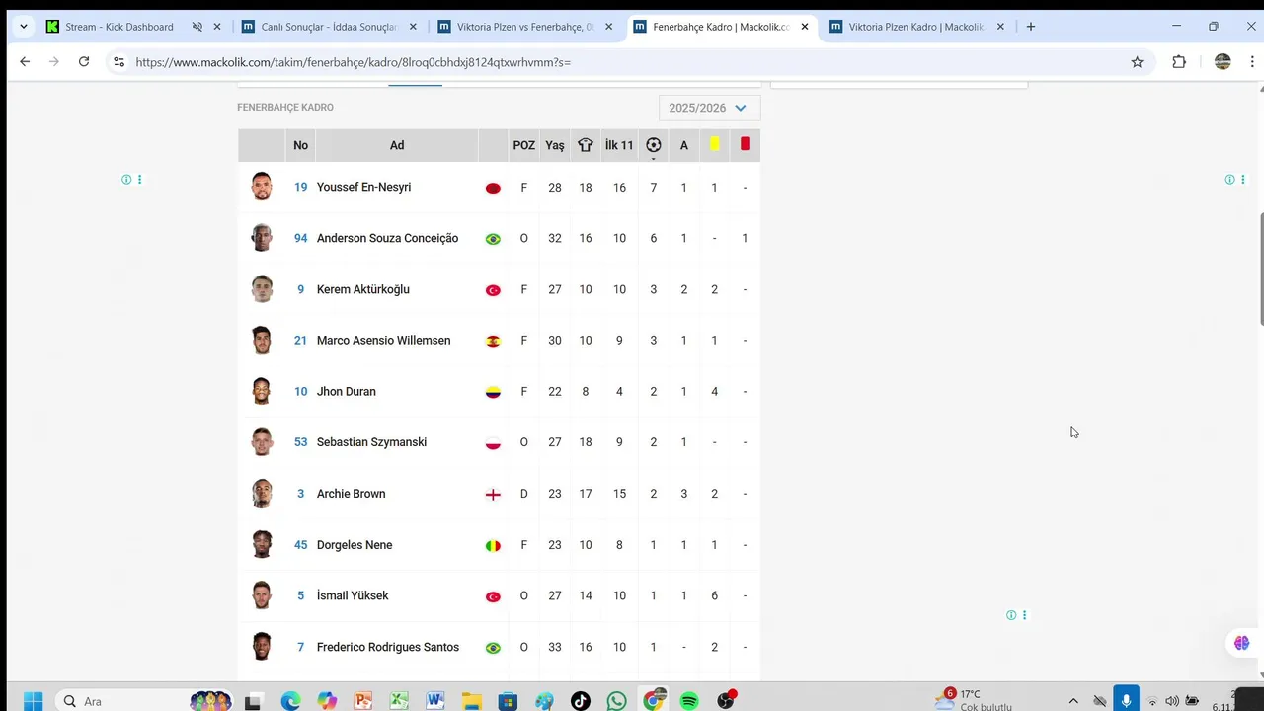
Task: Open Kerem Aktürkoğlu player link
Action: pos(362,289)
